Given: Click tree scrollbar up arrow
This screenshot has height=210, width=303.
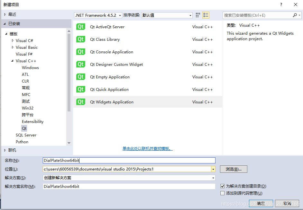Looking at the screenshot, I should pos(69,31).
